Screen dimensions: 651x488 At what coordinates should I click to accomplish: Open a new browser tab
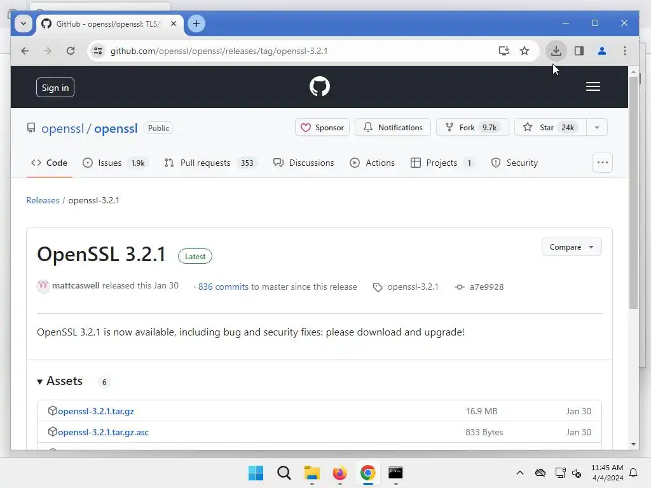[x=196, y=24]
